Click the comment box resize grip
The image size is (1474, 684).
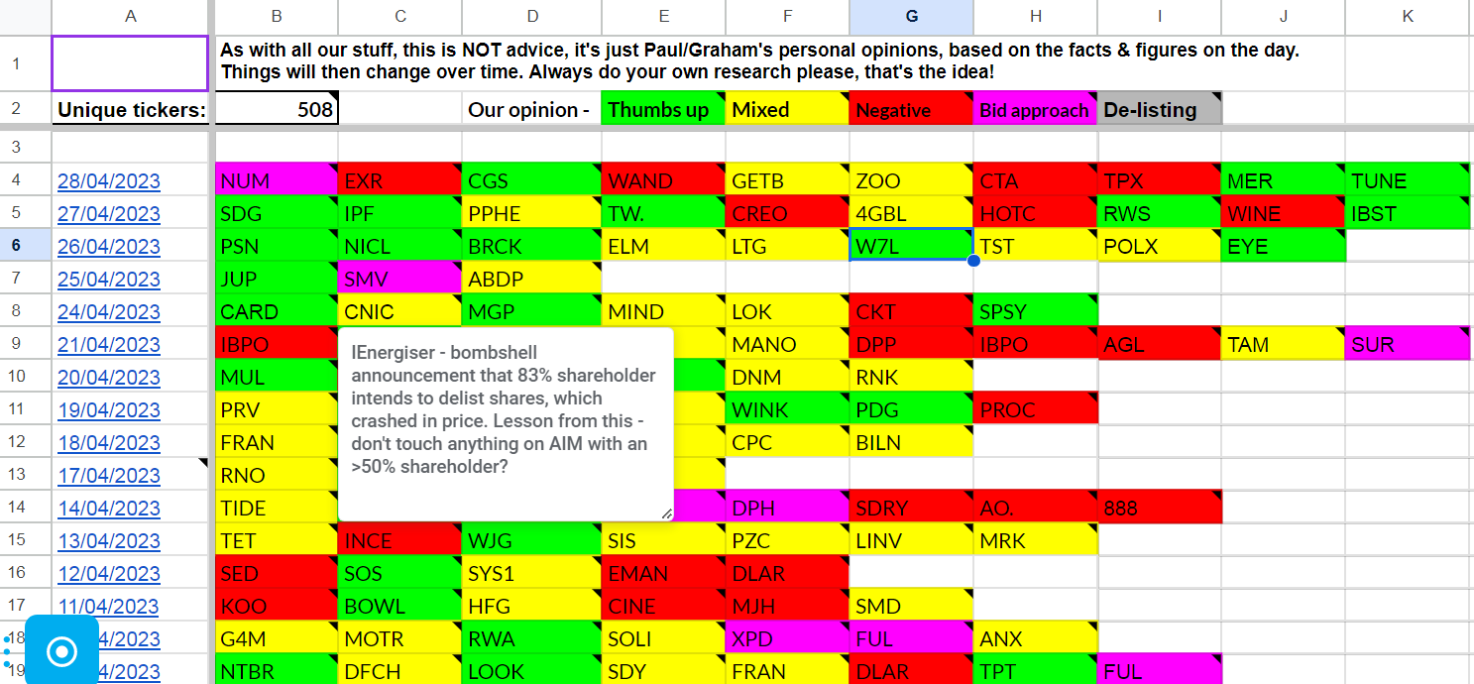(x=667, y=513)
